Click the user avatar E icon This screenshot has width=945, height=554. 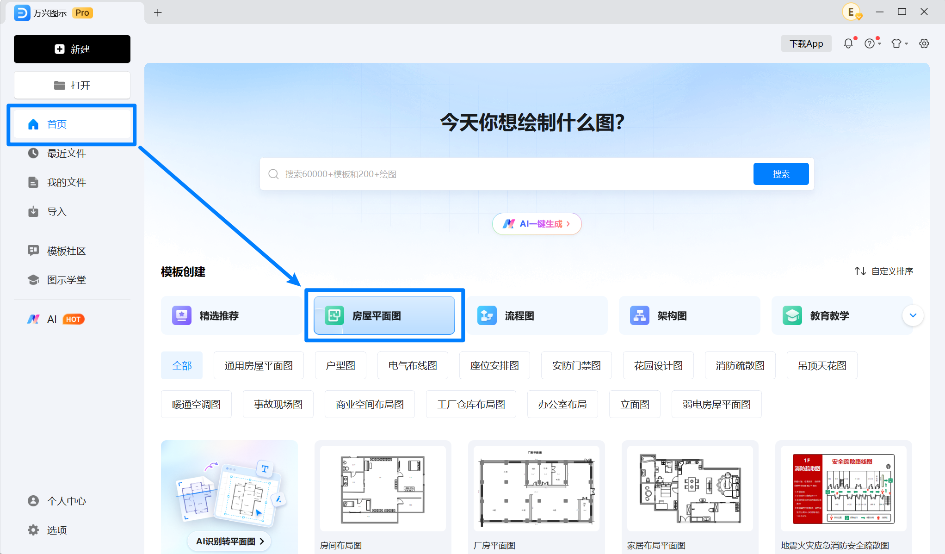click(852, 12)
